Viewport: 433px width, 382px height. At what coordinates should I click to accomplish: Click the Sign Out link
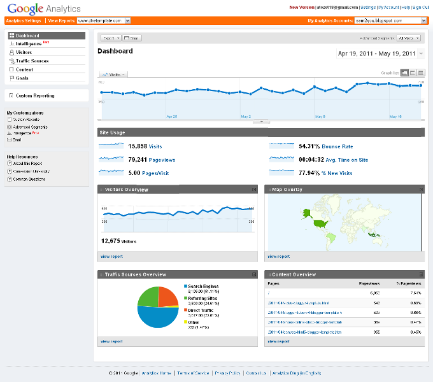[420, 8]
